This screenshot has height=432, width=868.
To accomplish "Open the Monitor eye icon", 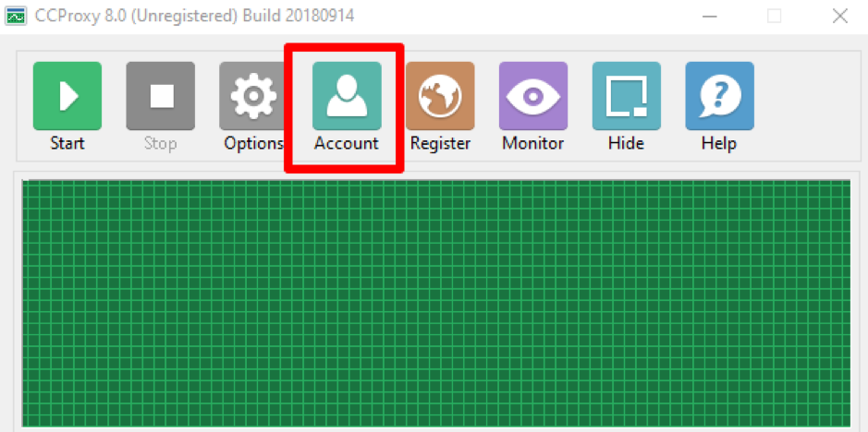I will click(533, 96).
